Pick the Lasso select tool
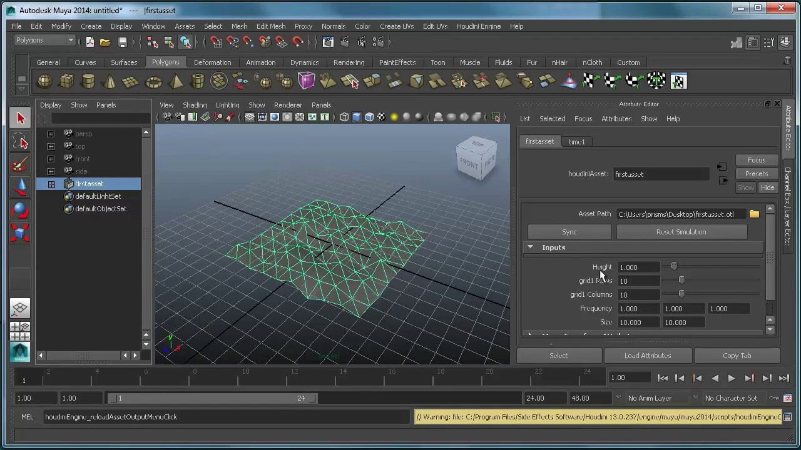Screen dimensions: 801x450 (x=20, y=142)
